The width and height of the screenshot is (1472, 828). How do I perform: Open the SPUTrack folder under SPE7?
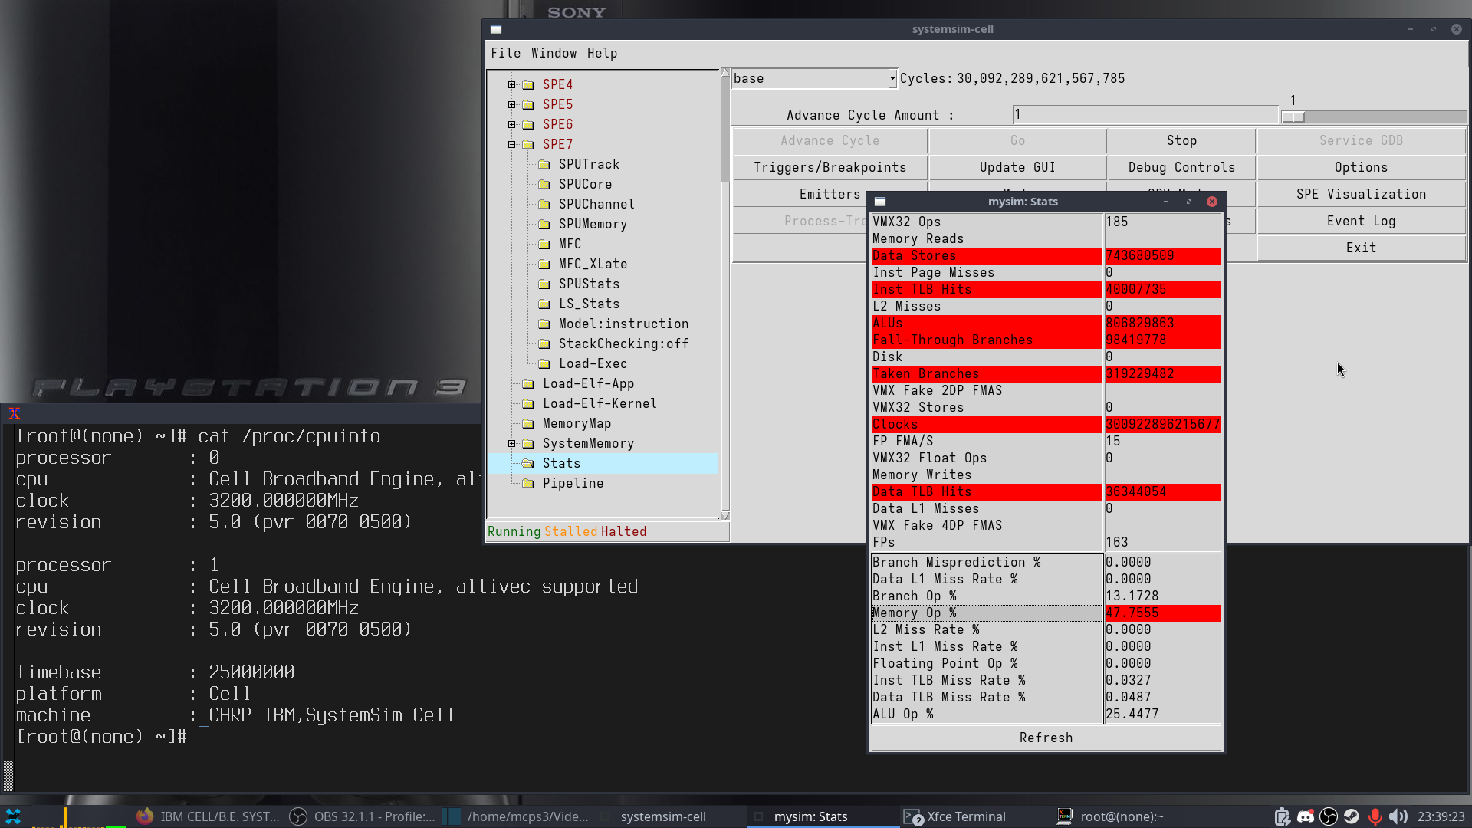pos(589,164)
